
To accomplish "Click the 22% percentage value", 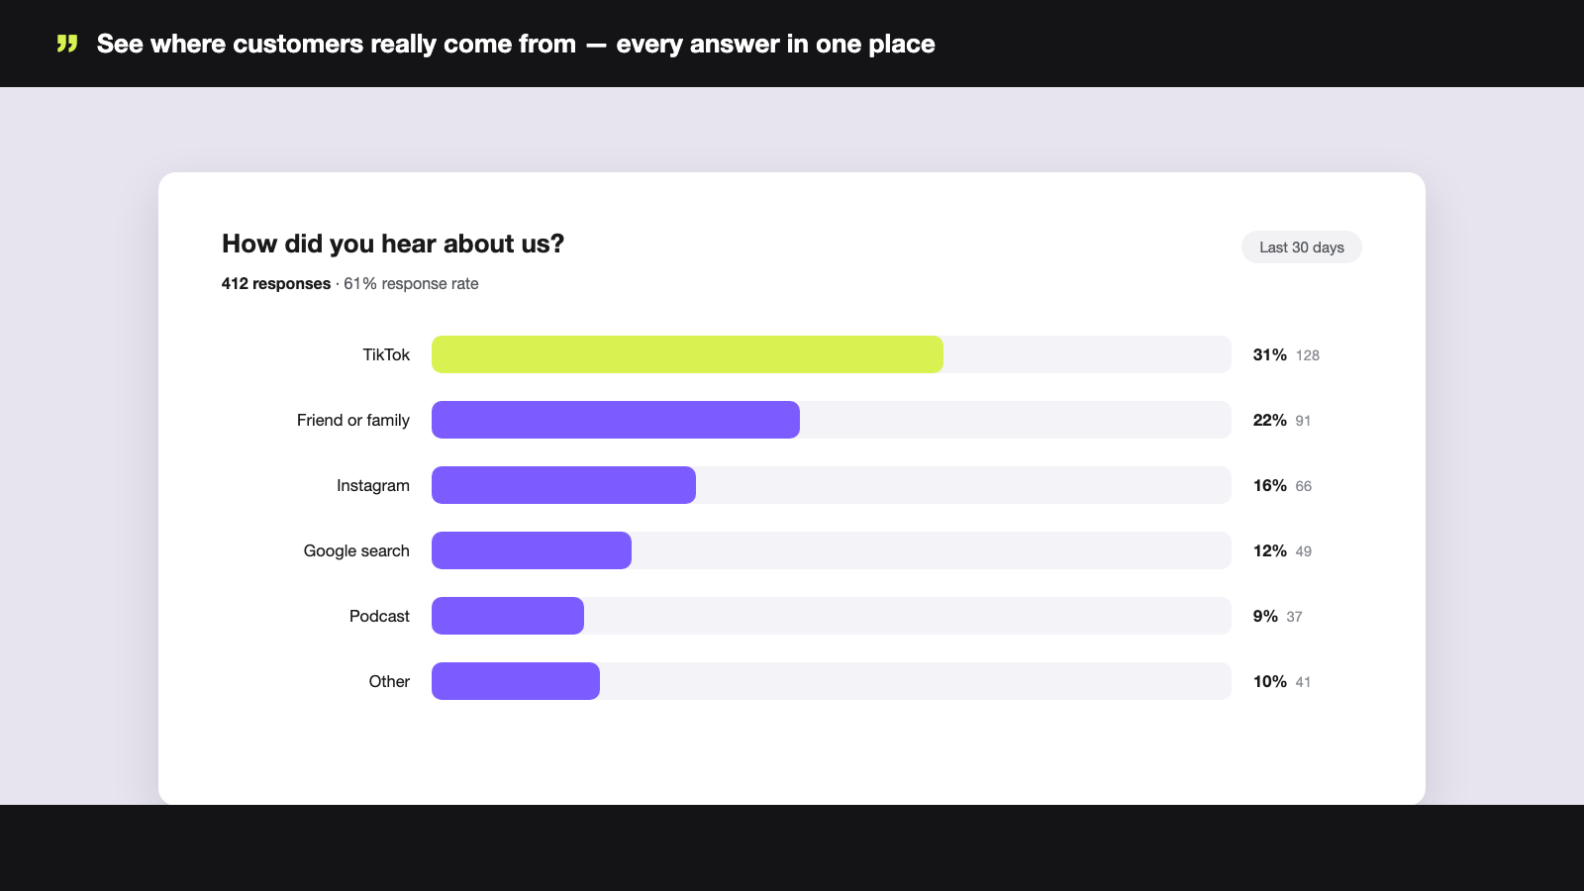I will point(1269,420).
